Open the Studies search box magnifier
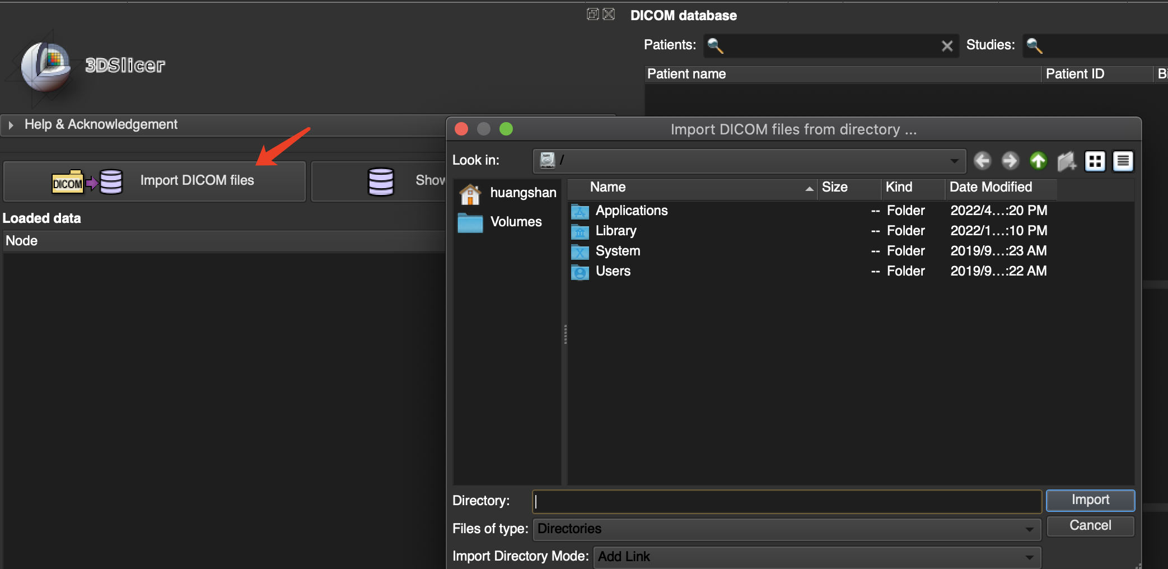1168x569 pixels. [1034, 46]
